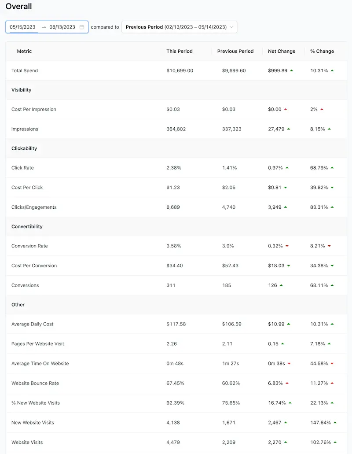Sort by the Metric column header
Screen dimensions: 352x454
pyautogui.click(x=24, y=51)
